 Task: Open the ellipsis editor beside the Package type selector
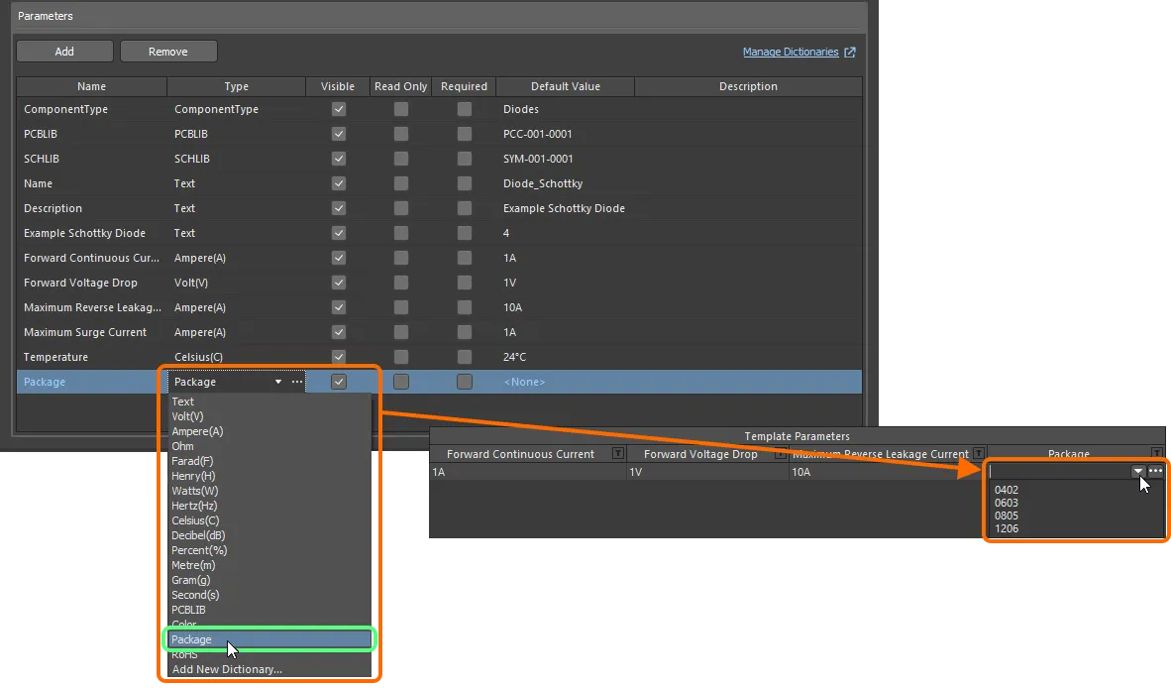pos(296,381)
